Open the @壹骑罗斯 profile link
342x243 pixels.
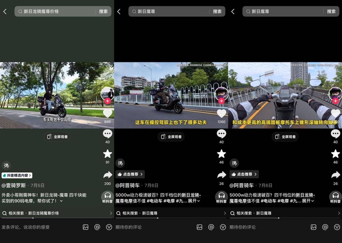pos(14,185)
